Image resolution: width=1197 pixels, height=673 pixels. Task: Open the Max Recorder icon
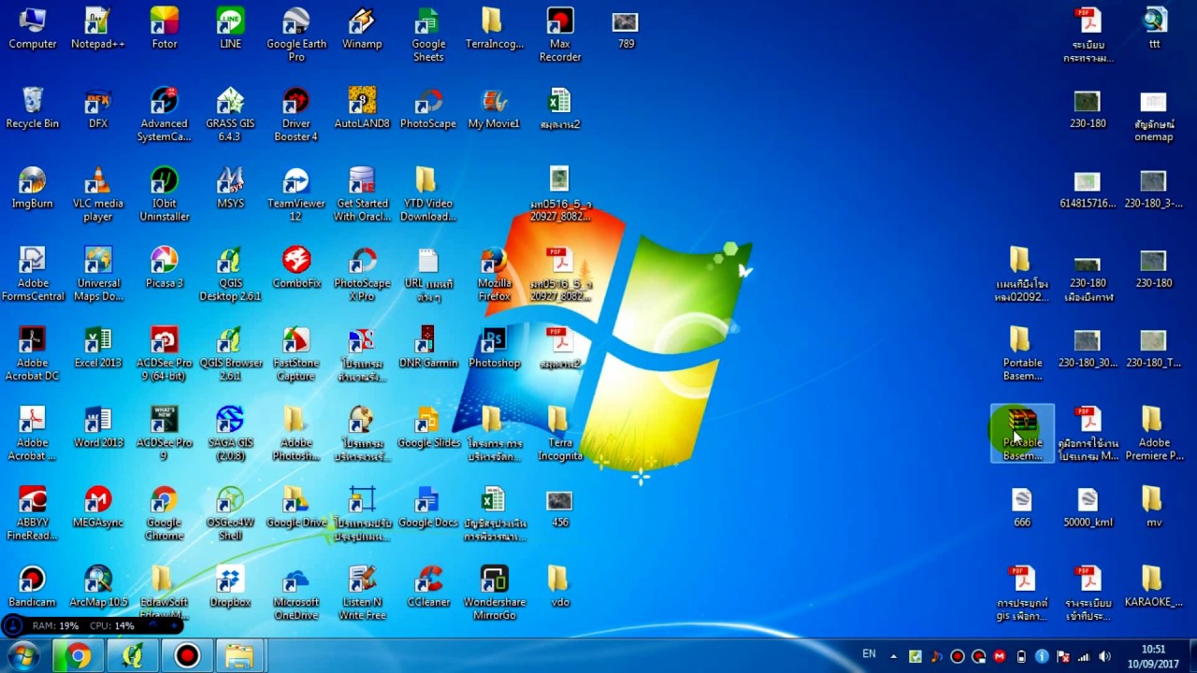(x=560, y=34)
